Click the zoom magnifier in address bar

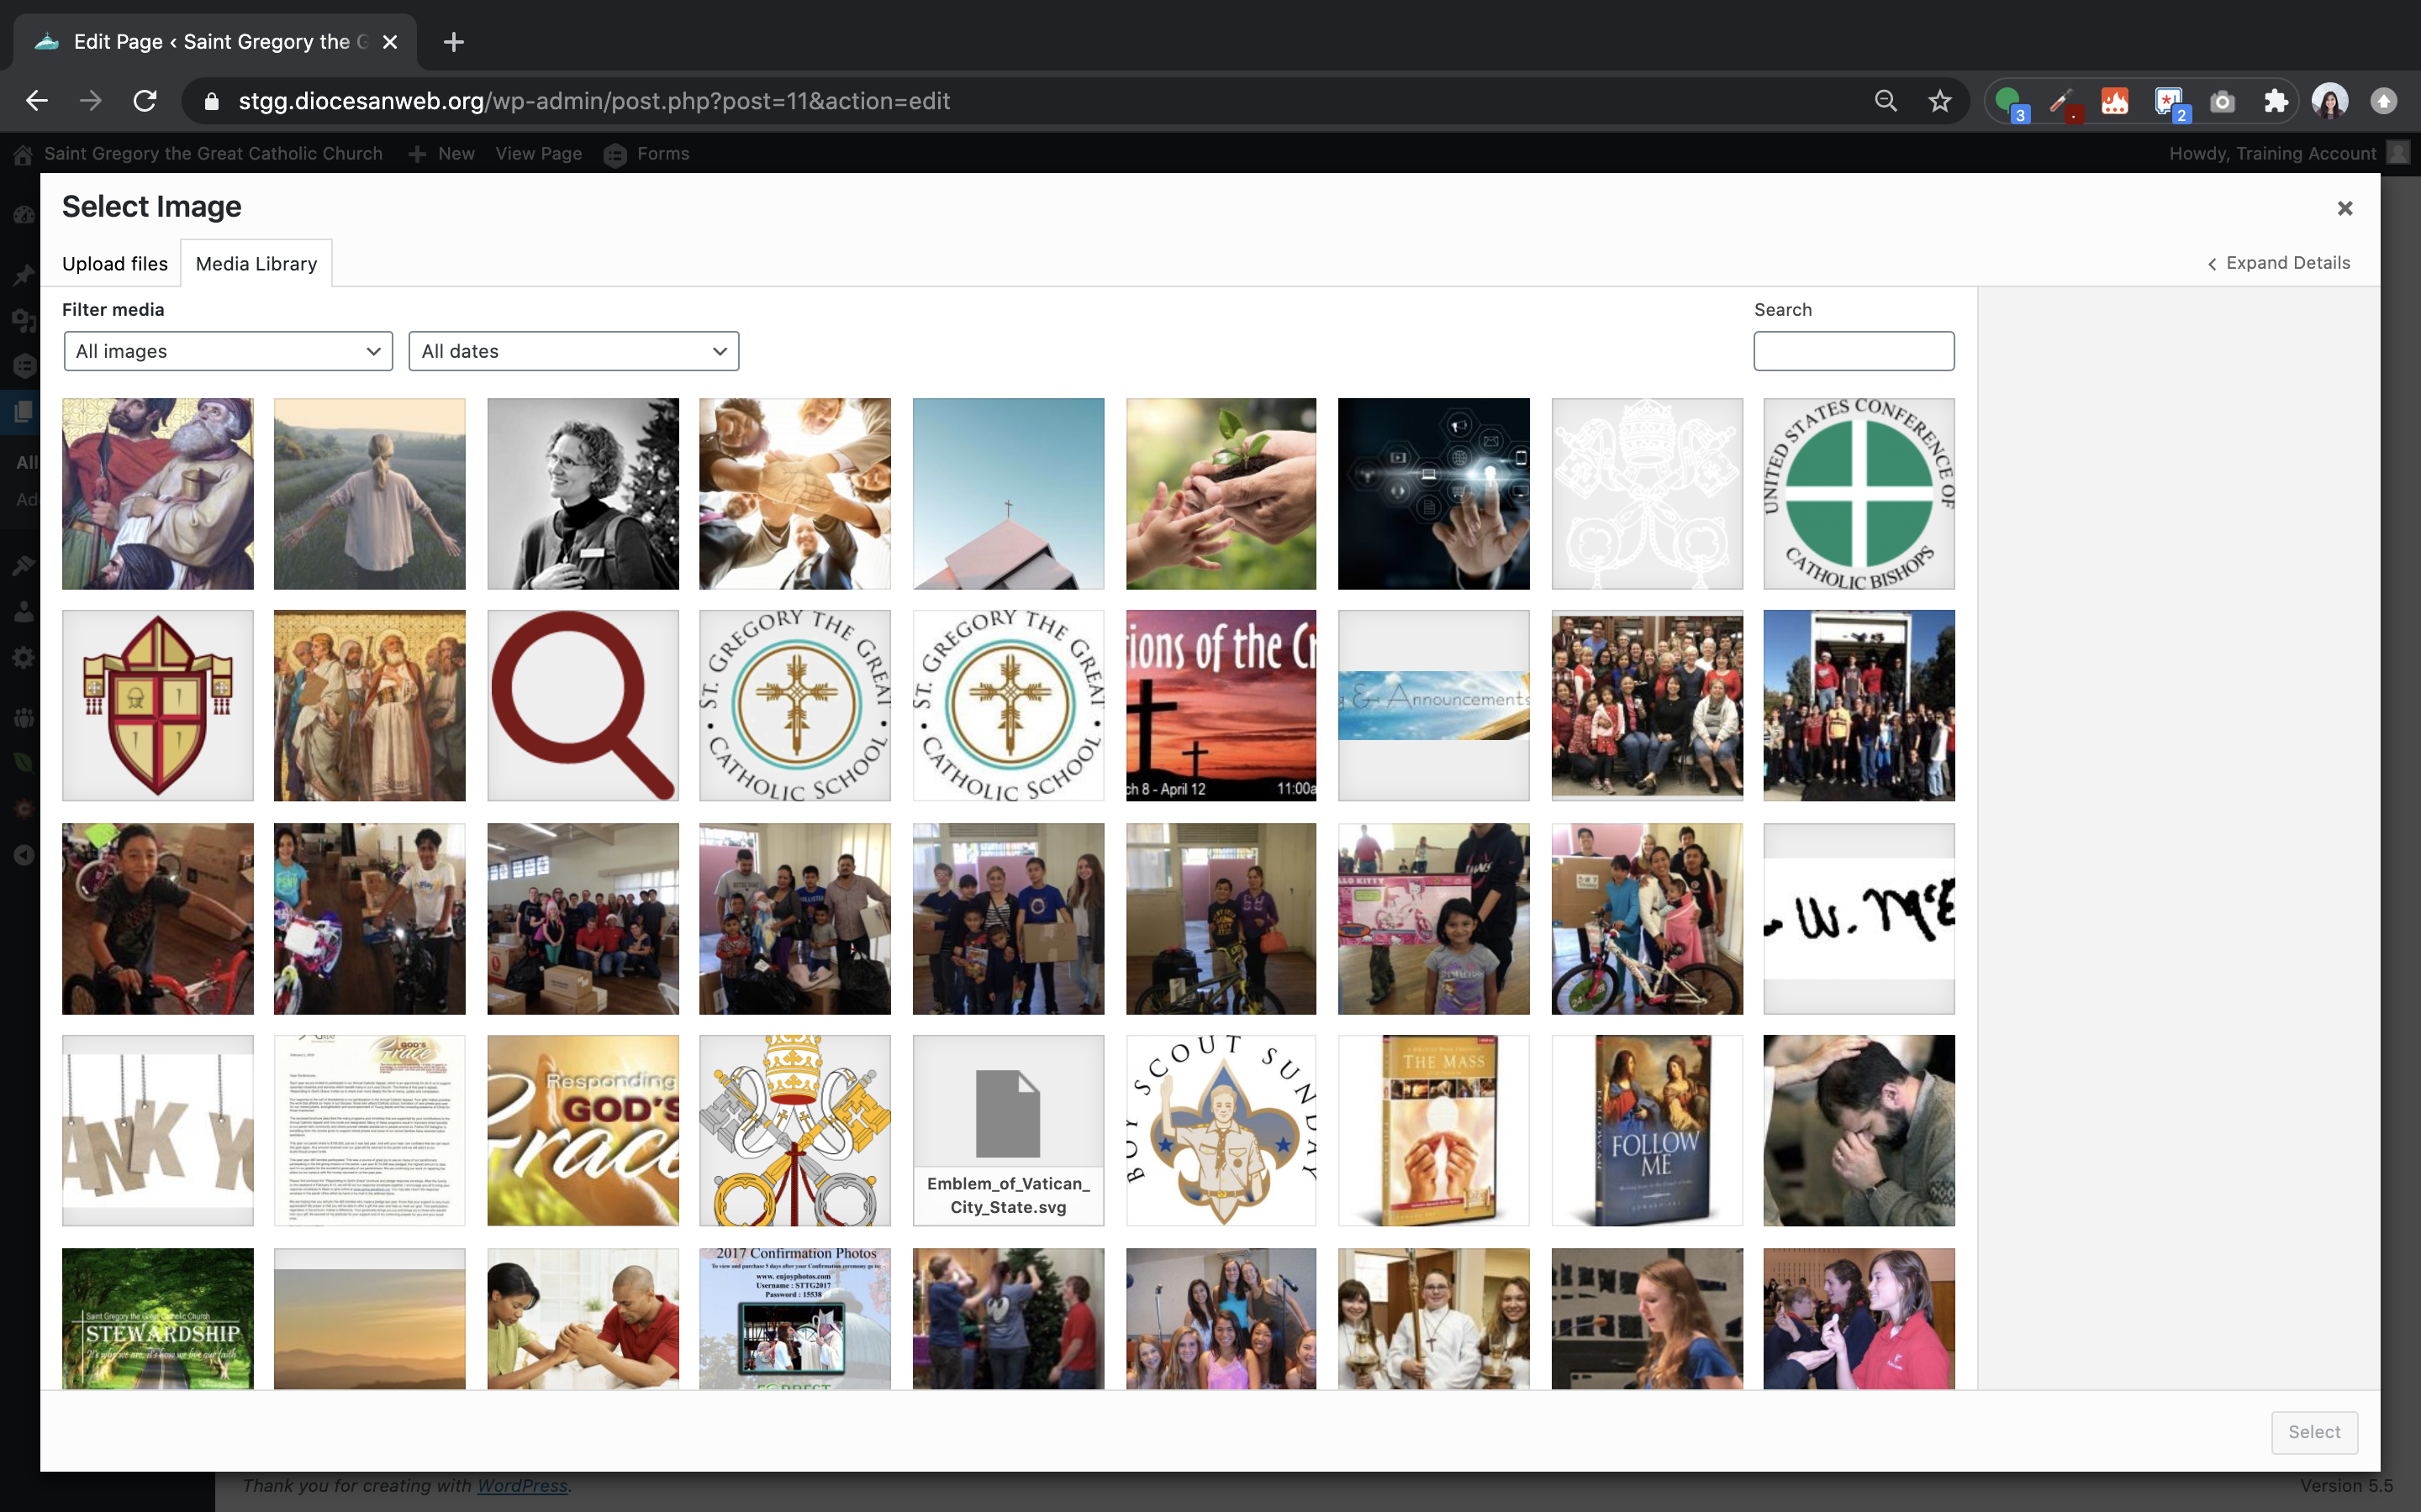point(1885,101)
